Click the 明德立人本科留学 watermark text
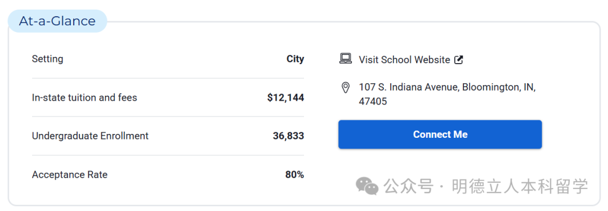Screen dimensions: 608x211 click(520, 186)
